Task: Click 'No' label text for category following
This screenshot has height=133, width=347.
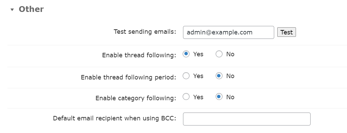Action: [230, 97]
